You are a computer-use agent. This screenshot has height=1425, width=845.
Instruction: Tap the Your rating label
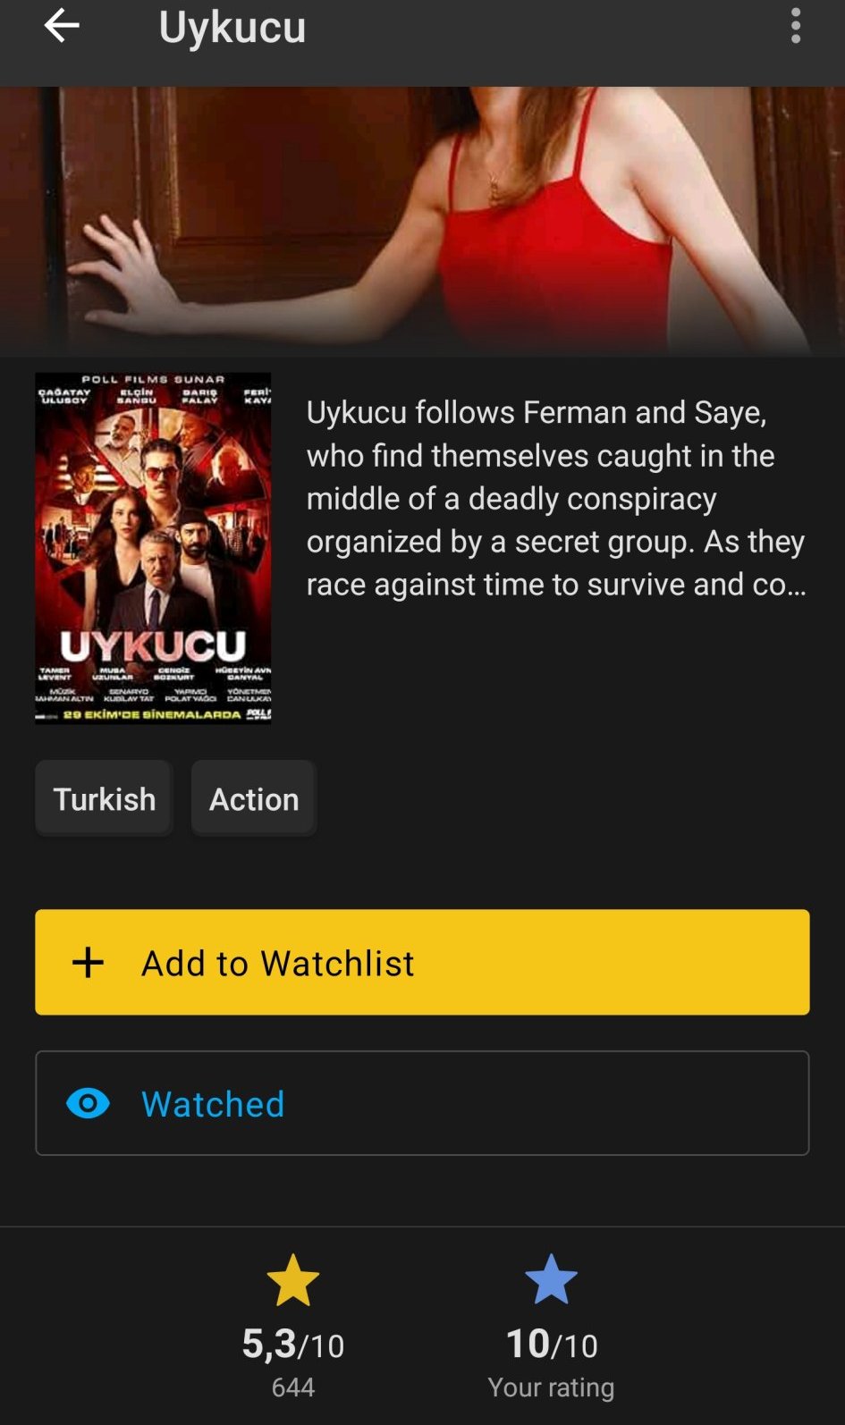[551, 1387]
